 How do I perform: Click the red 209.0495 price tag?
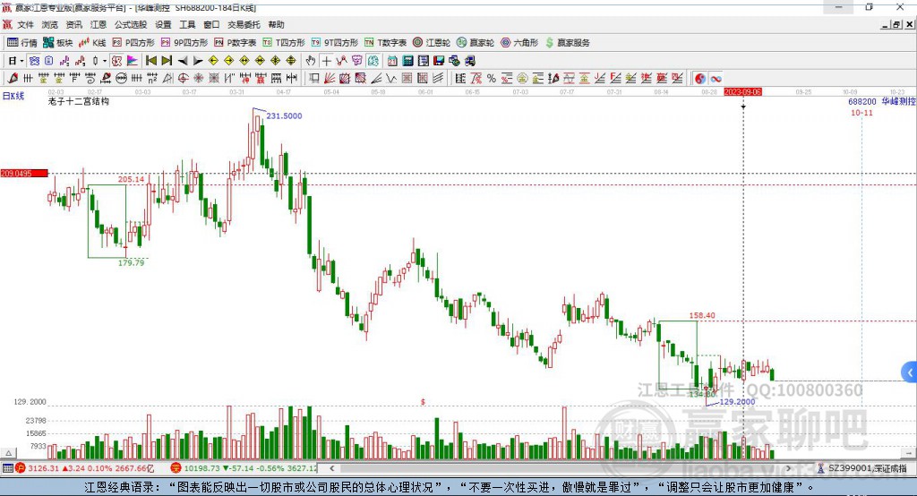tap(24, 173)
